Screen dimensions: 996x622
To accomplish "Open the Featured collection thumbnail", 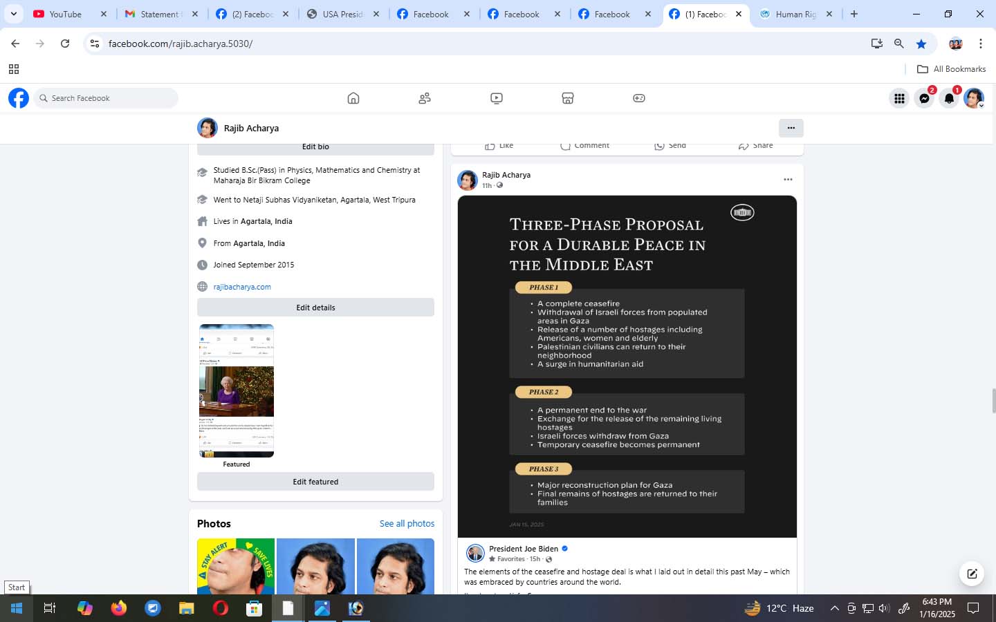I will pos(237,390).
